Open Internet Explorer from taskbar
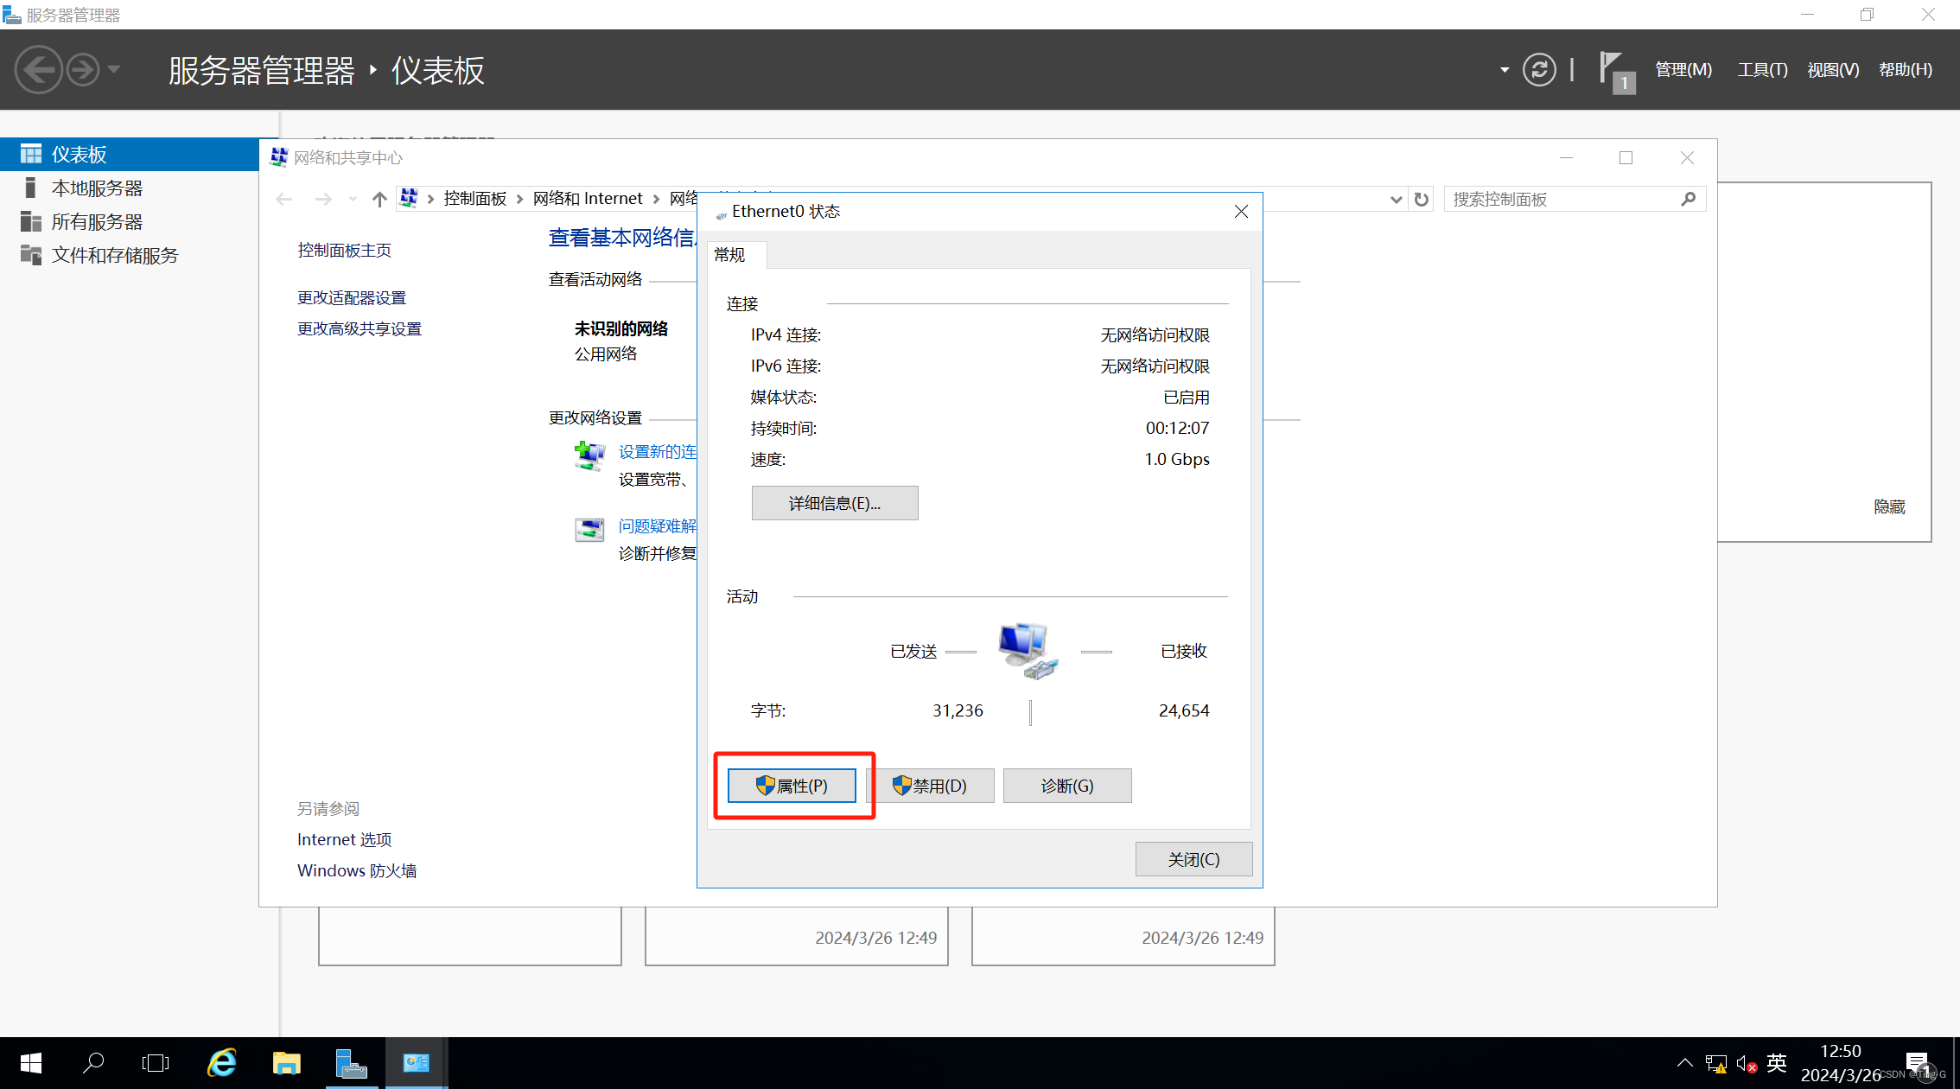The image size is (1960, 1089). point(221,1062)
